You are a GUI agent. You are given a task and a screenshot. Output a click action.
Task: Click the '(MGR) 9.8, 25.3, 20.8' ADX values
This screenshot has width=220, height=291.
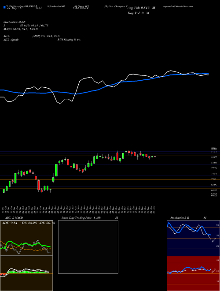pyautogui.click(x=46, y=36)
